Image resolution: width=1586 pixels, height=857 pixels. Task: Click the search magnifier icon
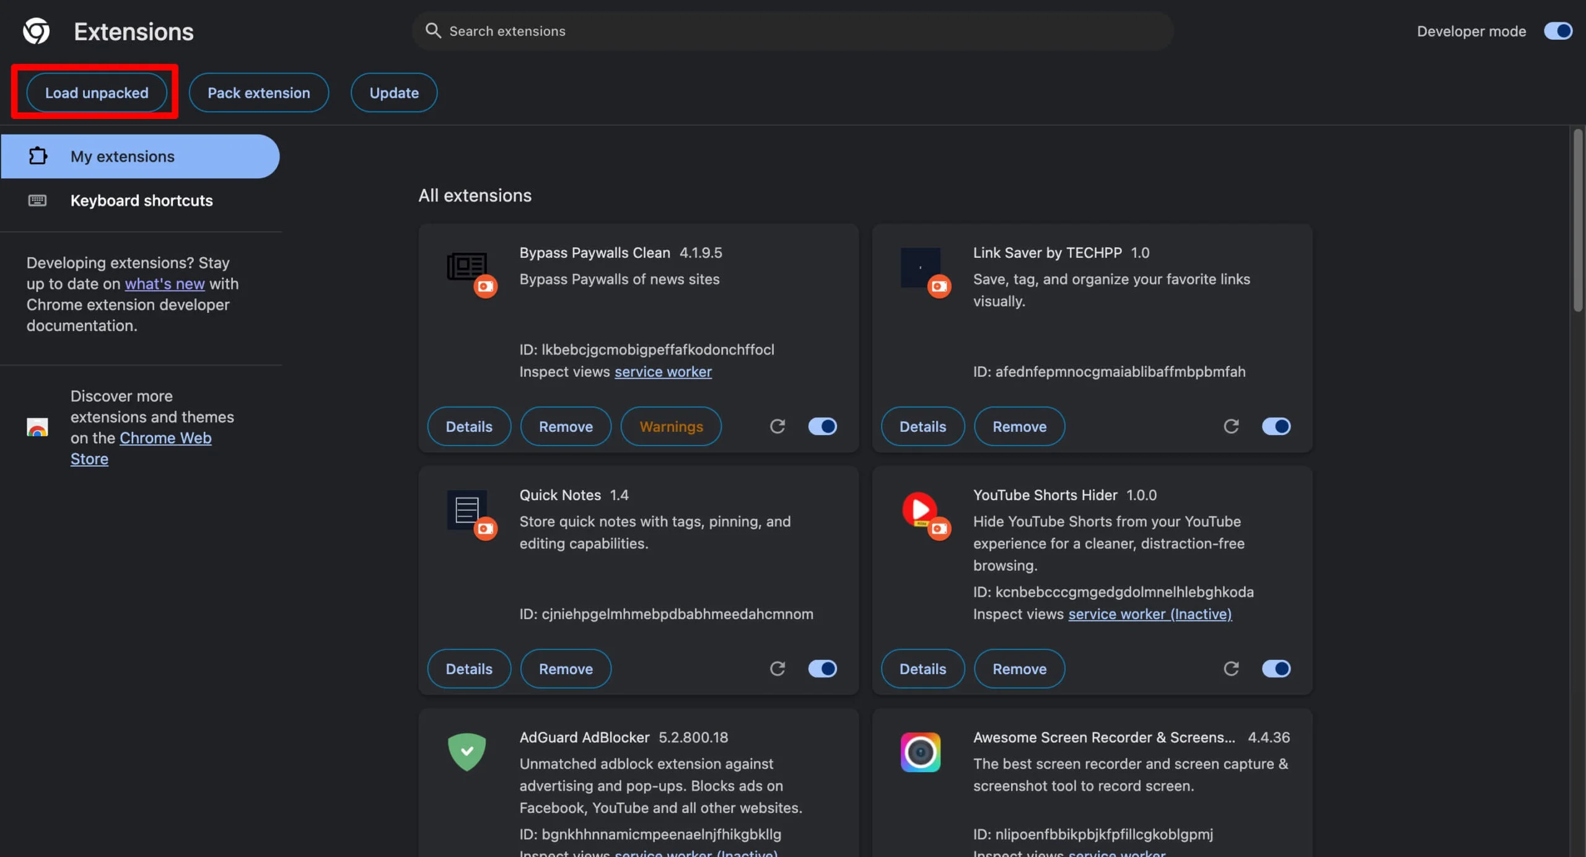click(x=434, y=30)
